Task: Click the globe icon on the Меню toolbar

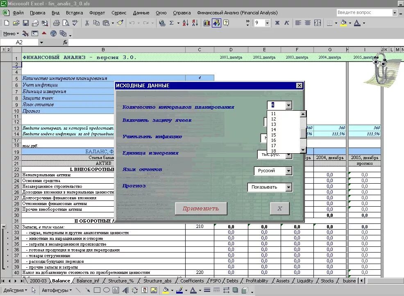Action: 53,33
